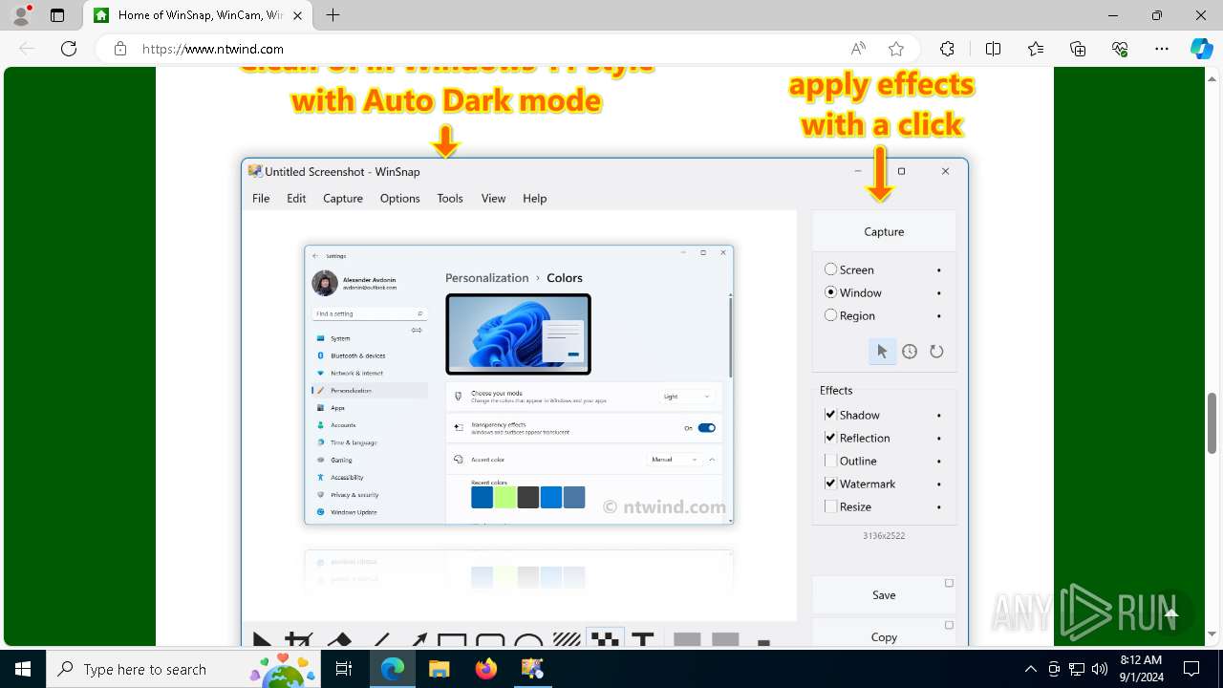Open options dot beside Screen
The width and height of the screenshot is (1223, 688).
939,270
